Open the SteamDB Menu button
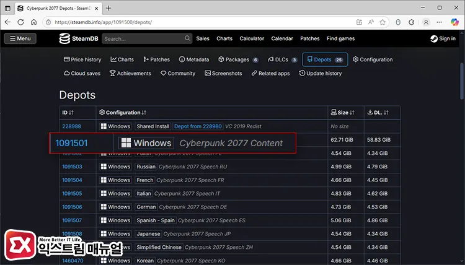Viewport: 465px width, 265px height. click(x=20, y=38)
